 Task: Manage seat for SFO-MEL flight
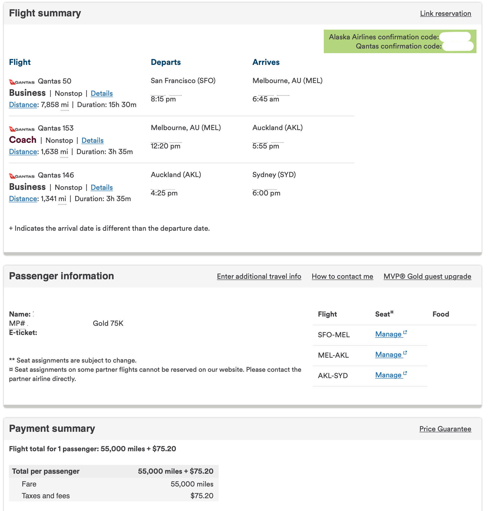click(x=388, y=334)
